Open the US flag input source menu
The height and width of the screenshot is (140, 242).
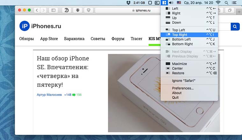click(179, 3)
